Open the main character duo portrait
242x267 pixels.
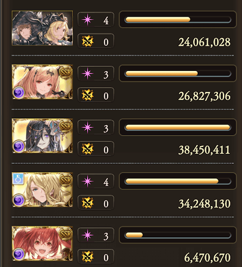pyautogui.click(x=42, y=28)
